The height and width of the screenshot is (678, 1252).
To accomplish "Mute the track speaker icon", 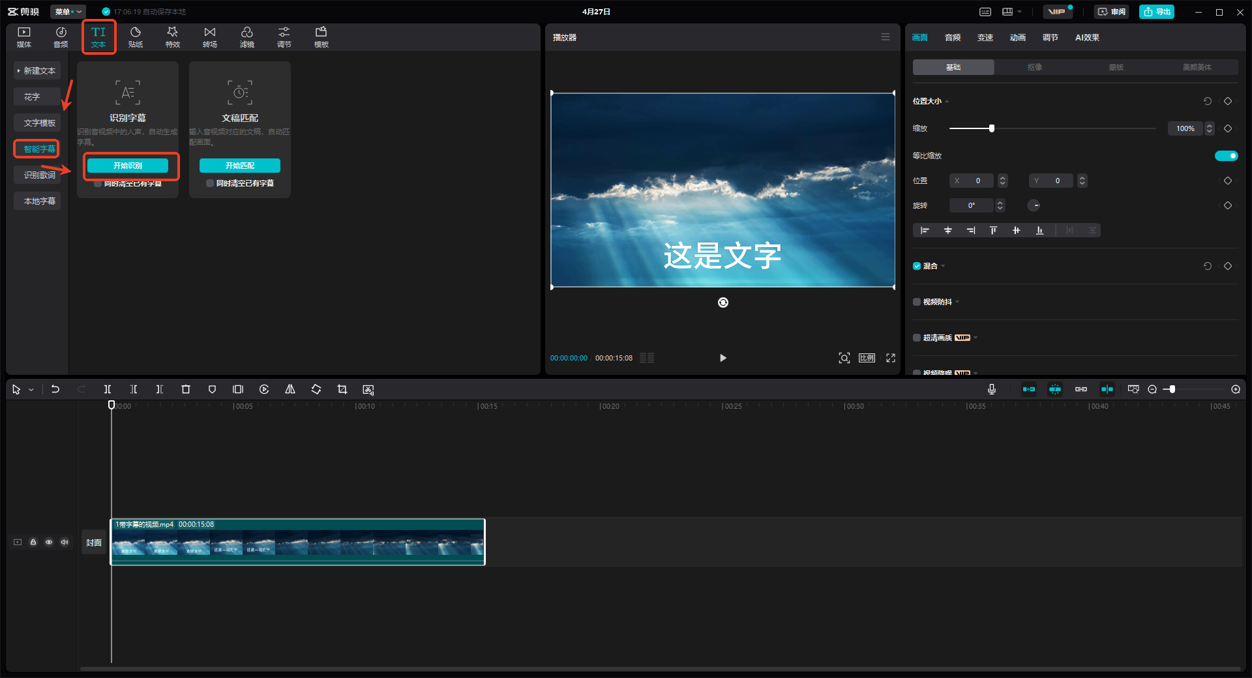I will (65, 542).
